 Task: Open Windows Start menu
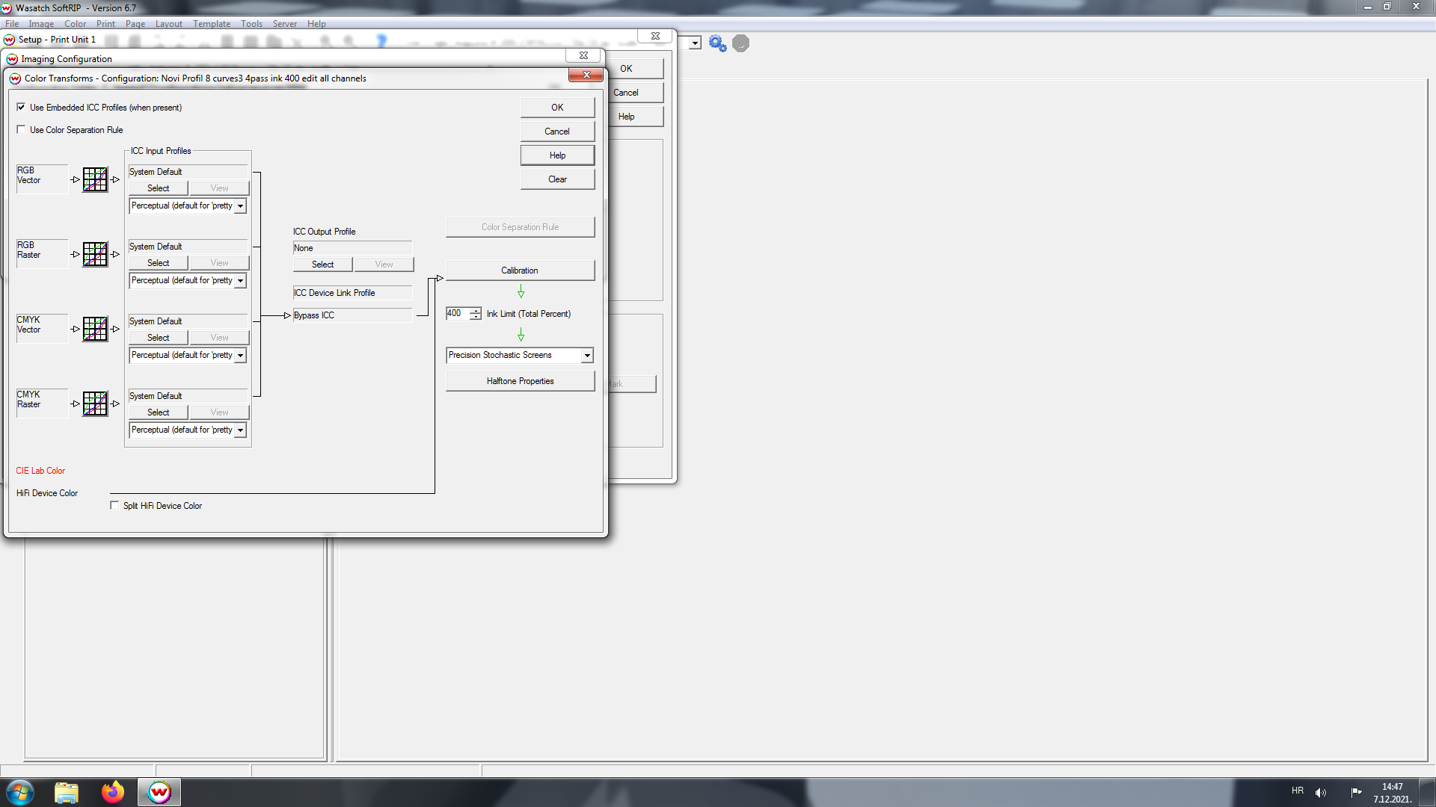[x=19, y=792]
